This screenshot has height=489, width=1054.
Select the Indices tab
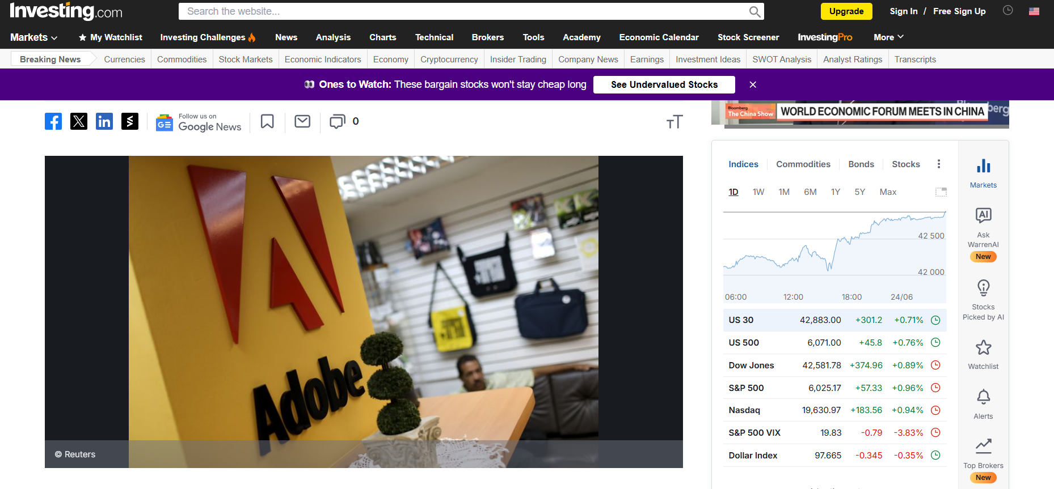tap(743, 164)
